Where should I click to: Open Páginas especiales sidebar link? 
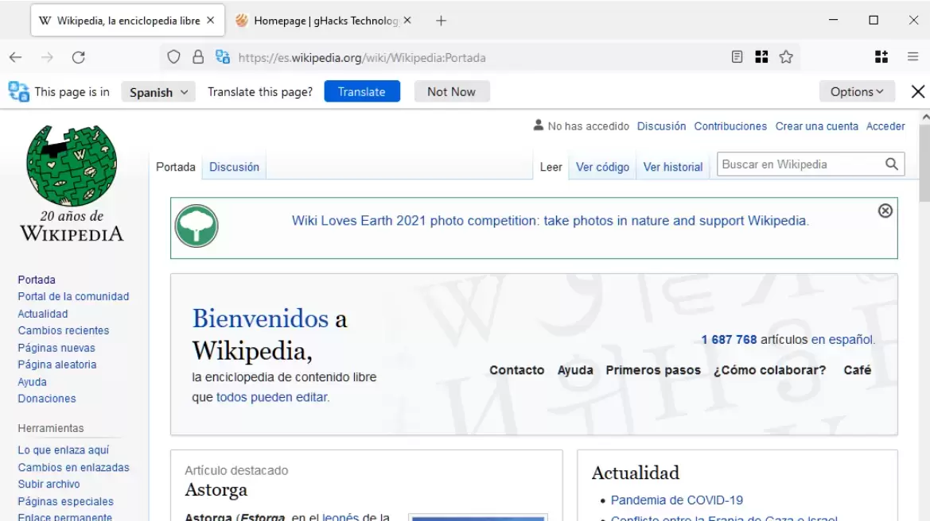[x=66, y=501]
